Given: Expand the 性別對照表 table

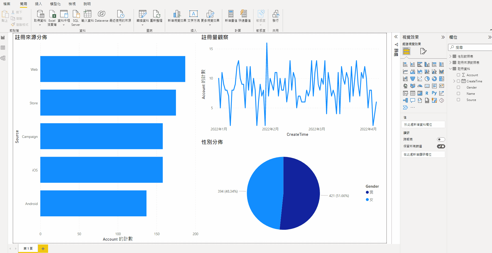Looking at the screenshot, I should pos(450,56).
